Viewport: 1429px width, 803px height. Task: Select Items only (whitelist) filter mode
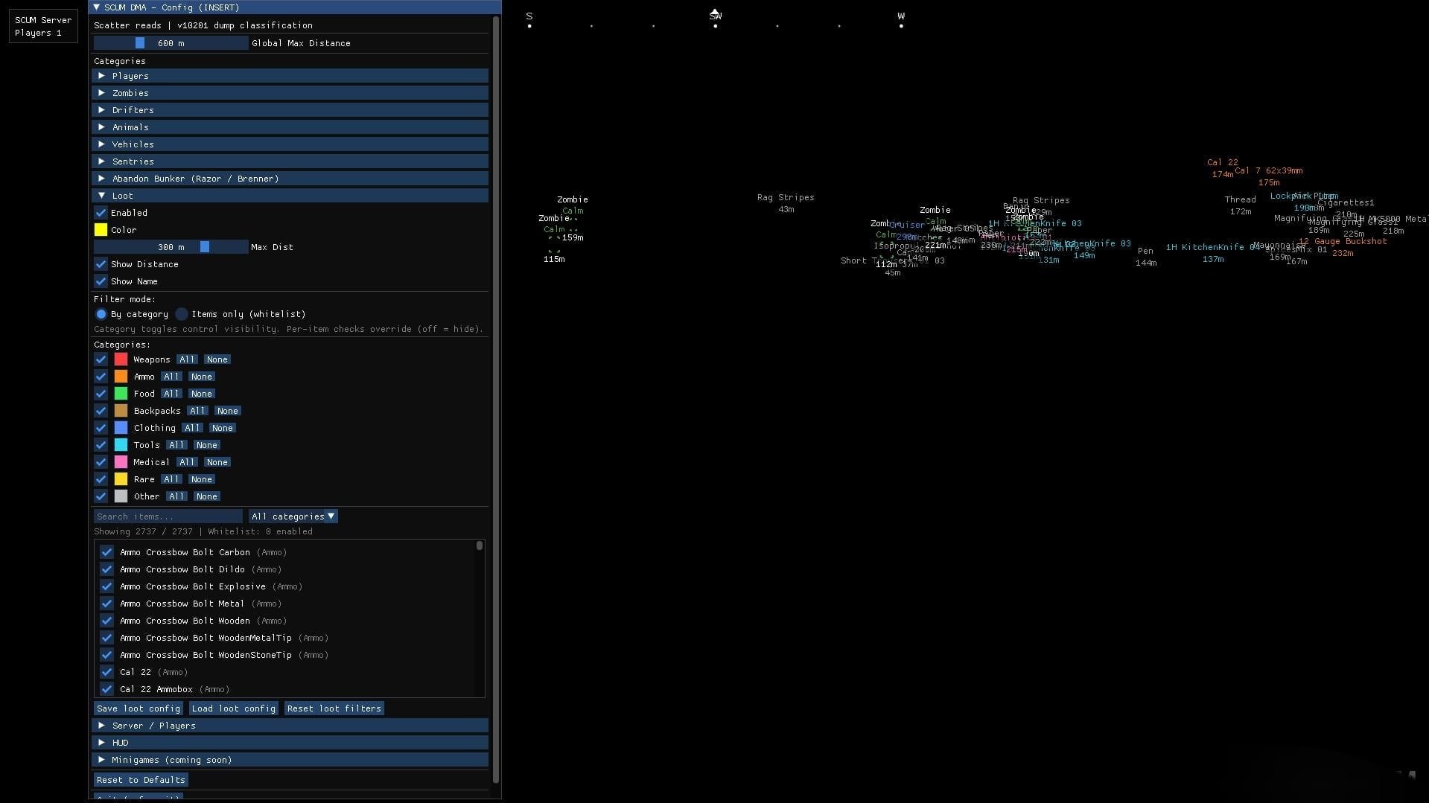[x=181, y=314]
